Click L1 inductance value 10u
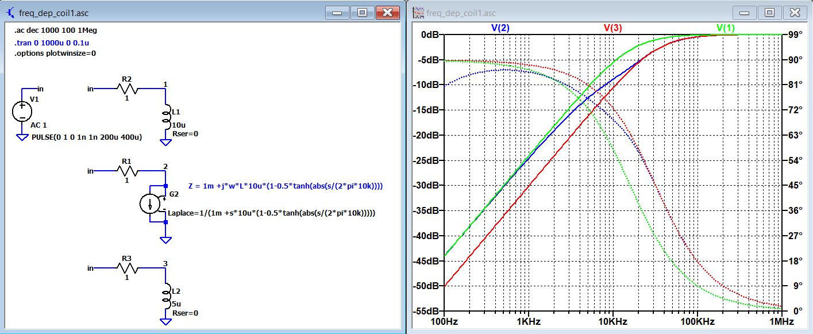Image resolution: width=813 pixels, height=334 pixels. (x=179, y=125)
